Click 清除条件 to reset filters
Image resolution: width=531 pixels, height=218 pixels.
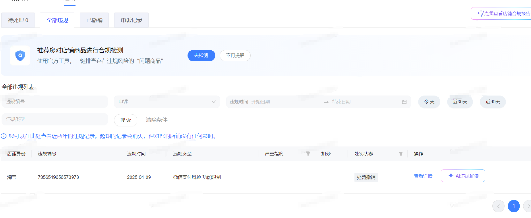[x=156, y=120]
